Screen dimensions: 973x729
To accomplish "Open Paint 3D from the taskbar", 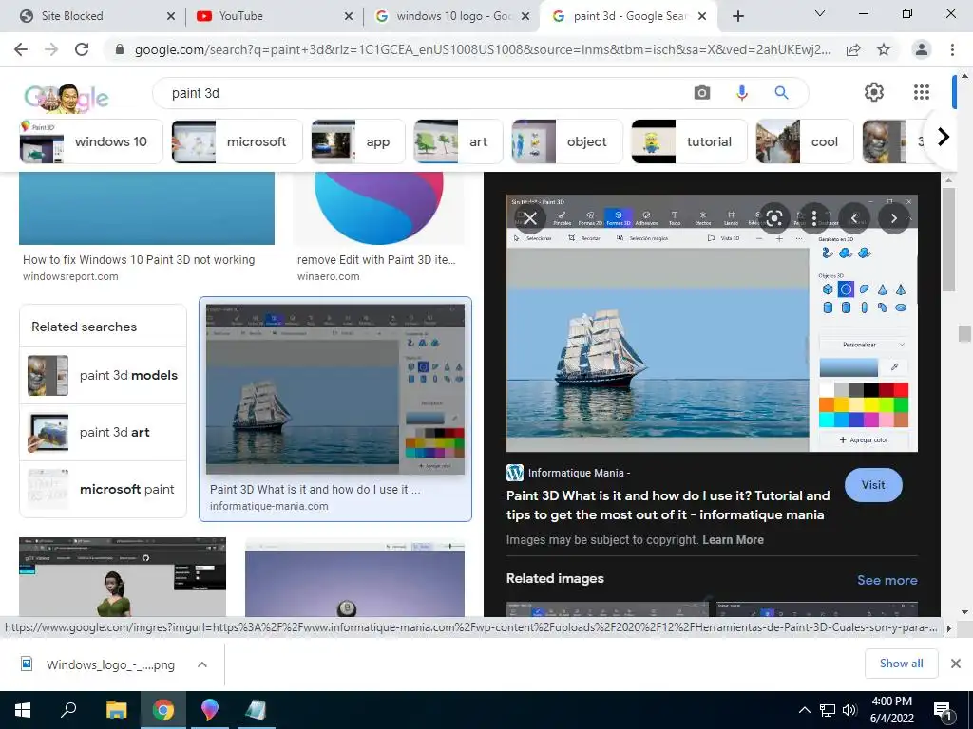I will 210,710.
